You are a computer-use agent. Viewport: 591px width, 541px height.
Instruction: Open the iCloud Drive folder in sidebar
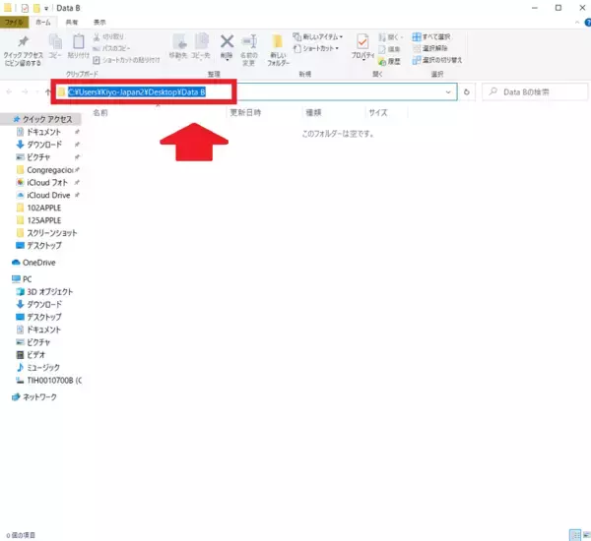pos(47,195)
